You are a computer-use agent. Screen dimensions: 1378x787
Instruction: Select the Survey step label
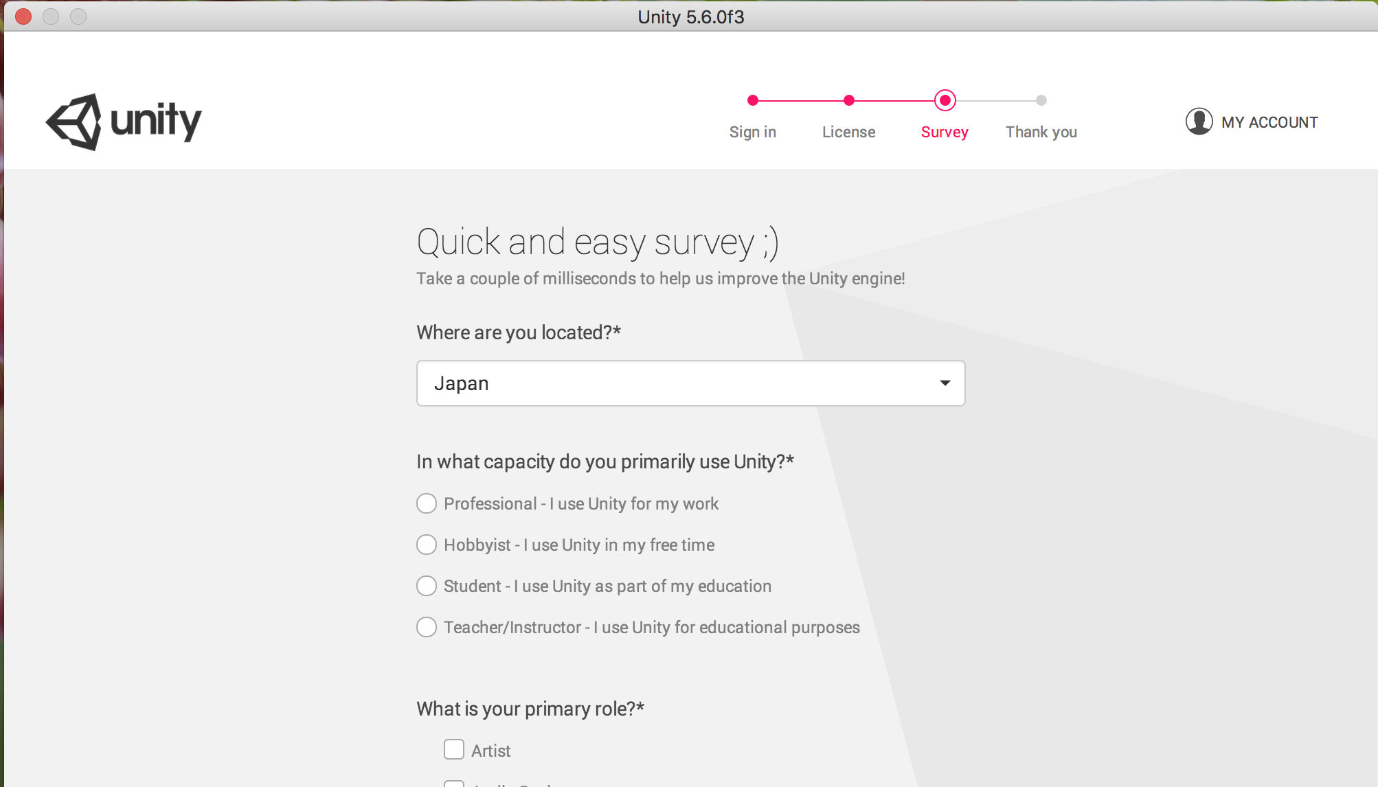click(x=945, y=132)
